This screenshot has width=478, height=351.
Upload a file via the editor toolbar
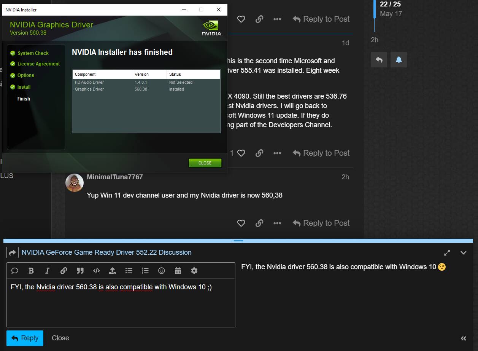(112, 271)
